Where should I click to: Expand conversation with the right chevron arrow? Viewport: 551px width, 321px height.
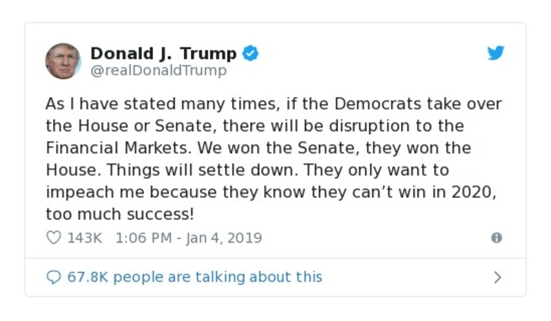coord(497,278)
